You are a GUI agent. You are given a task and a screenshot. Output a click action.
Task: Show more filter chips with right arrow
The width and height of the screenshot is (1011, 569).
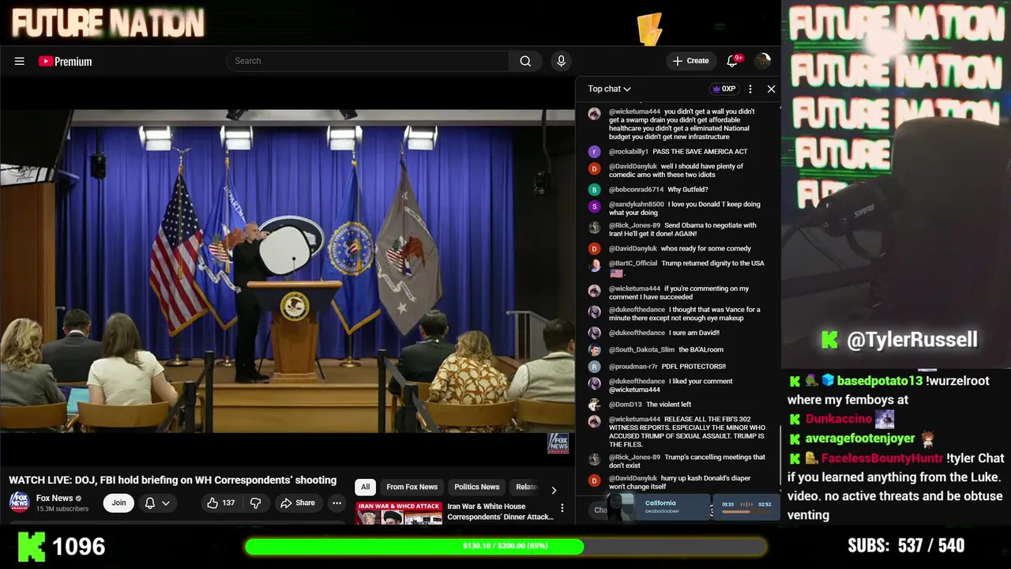(553, 490)
